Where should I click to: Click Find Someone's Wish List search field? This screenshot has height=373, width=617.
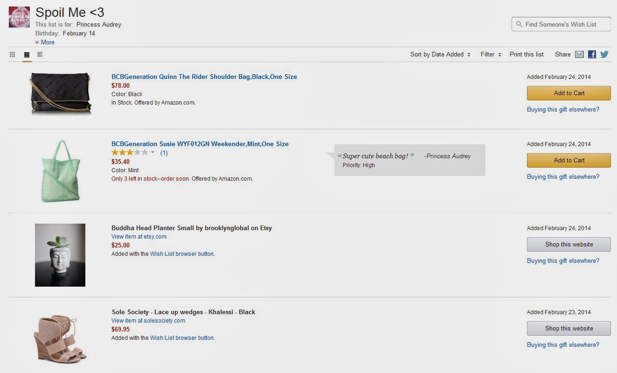[561, 24]
